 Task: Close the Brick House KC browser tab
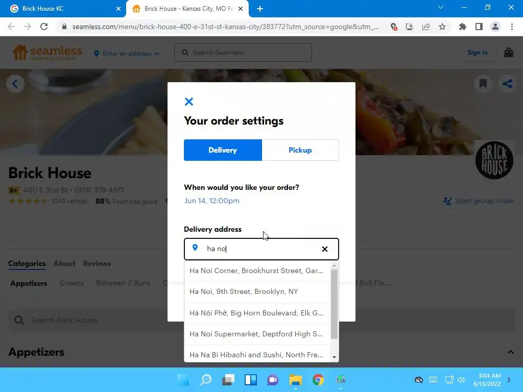pos(118,9)
